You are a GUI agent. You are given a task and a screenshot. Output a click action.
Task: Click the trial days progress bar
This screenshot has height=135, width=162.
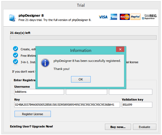83,38
